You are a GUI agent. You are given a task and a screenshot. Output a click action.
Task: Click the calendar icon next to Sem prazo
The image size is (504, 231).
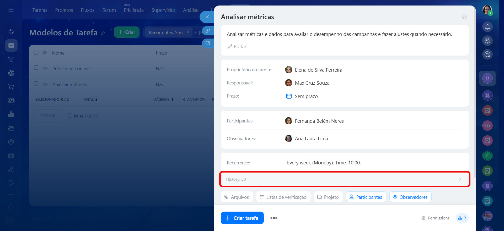pos(289,96)
